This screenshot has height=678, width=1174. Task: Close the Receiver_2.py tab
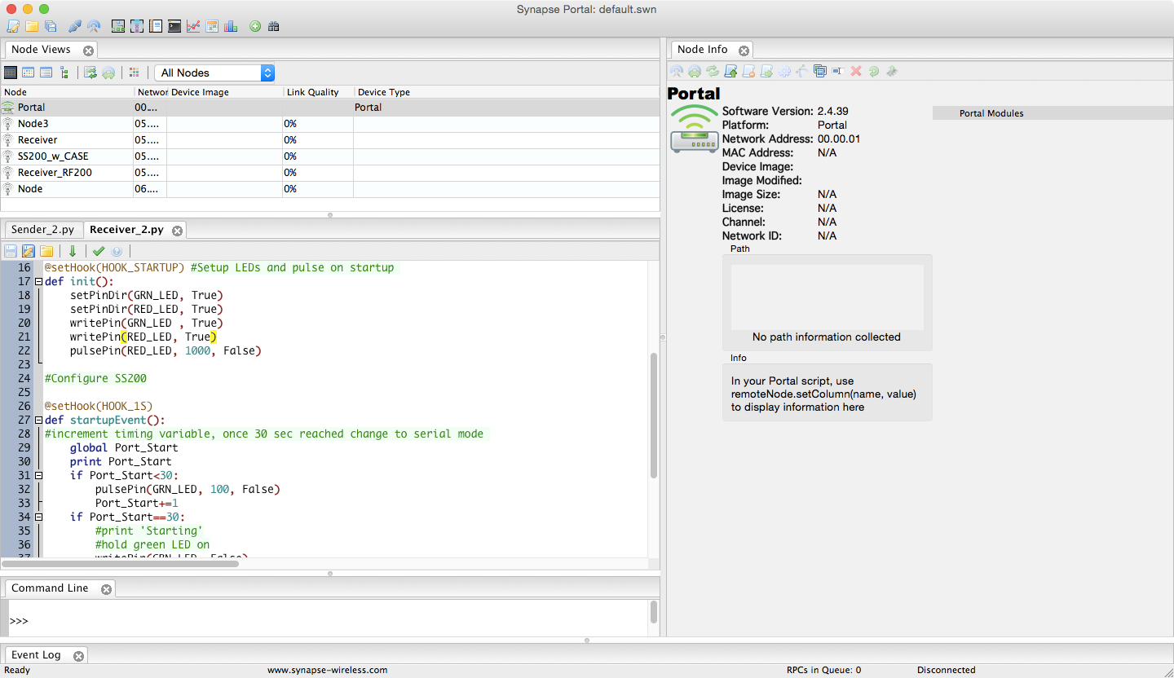pyautogui.click(x=177, y=231)
